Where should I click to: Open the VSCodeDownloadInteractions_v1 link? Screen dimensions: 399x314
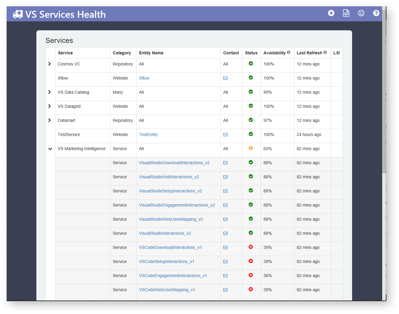(x=170, y=247)
